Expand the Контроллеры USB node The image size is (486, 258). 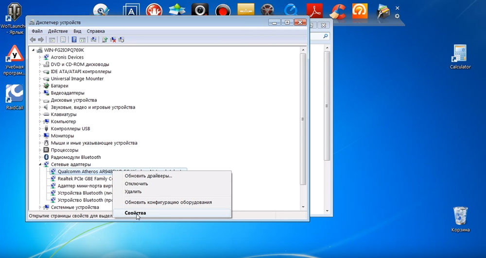tap(40, 129)
